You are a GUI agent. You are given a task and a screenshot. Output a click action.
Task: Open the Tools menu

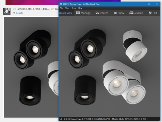(x=74, y=8)
